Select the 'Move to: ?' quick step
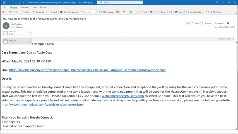 (87, 12)
